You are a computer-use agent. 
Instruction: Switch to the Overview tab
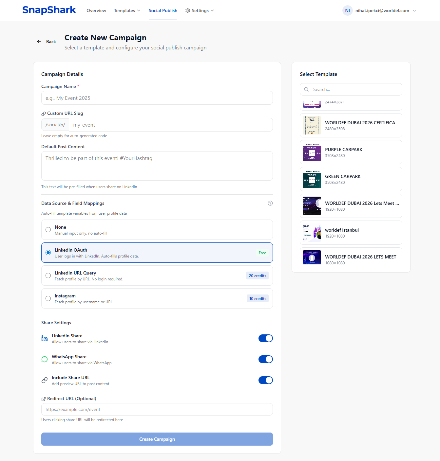point(96,10)
